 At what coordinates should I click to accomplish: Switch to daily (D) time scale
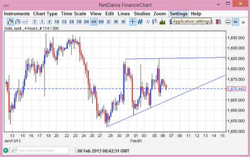(x=109, y=22)
